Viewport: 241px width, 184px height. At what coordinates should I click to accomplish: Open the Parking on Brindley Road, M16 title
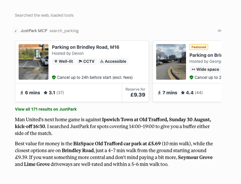click(x=85, y=47)
